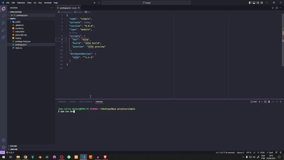The width and height of the screenshot is (284, 160).
Task: Open index.html in the explorer
Action: pos(20,32)
